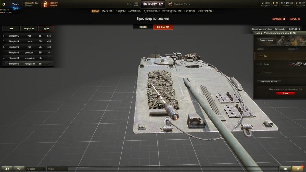Click the referral link icon at bottom right
The height and width of the screenshot is (172, 306).
coord(285,169)
